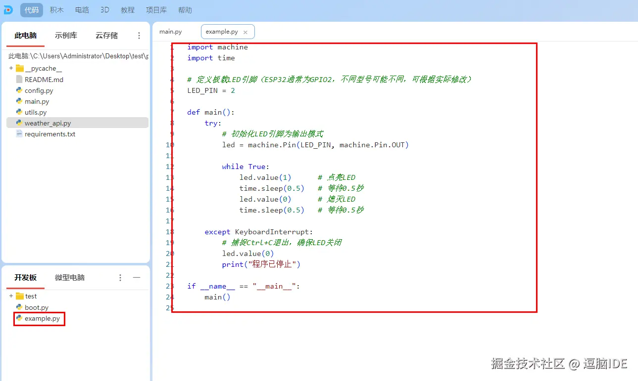Image resolution: width=638 pixels, height=381 pixels.
Task: Select README.md in the file list
Action: [44, 80]
